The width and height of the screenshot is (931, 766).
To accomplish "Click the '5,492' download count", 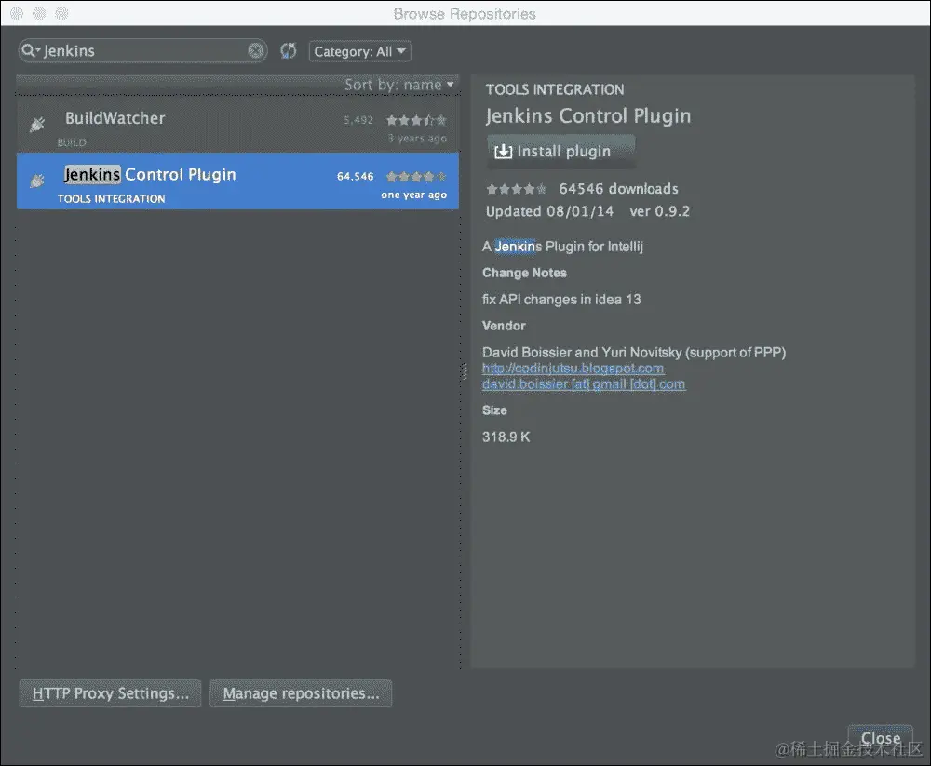I will coord(358,121).
